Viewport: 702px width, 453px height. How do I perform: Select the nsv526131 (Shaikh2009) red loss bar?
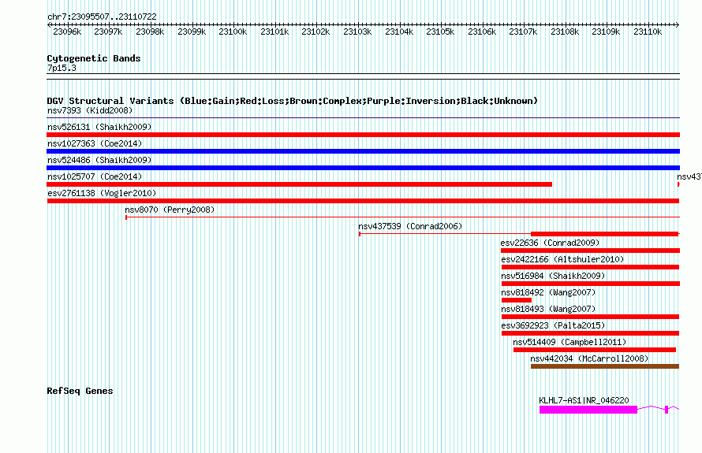click(363, 135)
